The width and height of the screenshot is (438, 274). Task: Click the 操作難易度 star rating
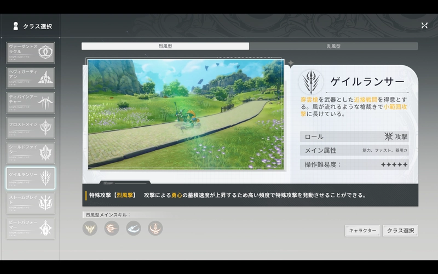(x=394, y=165)
